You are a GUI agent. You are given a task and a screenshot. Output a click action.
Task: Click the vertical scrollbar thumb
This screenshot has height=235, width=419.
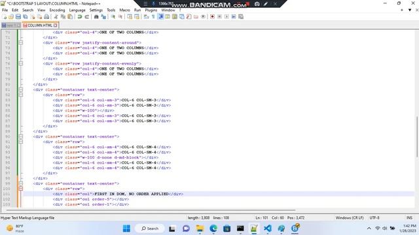pyautogui.click(x=417, y=136)
